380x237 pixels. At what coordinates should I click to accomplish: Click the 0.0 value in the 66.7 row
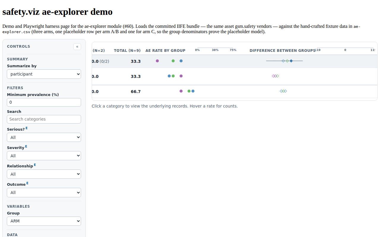point(95,92)
